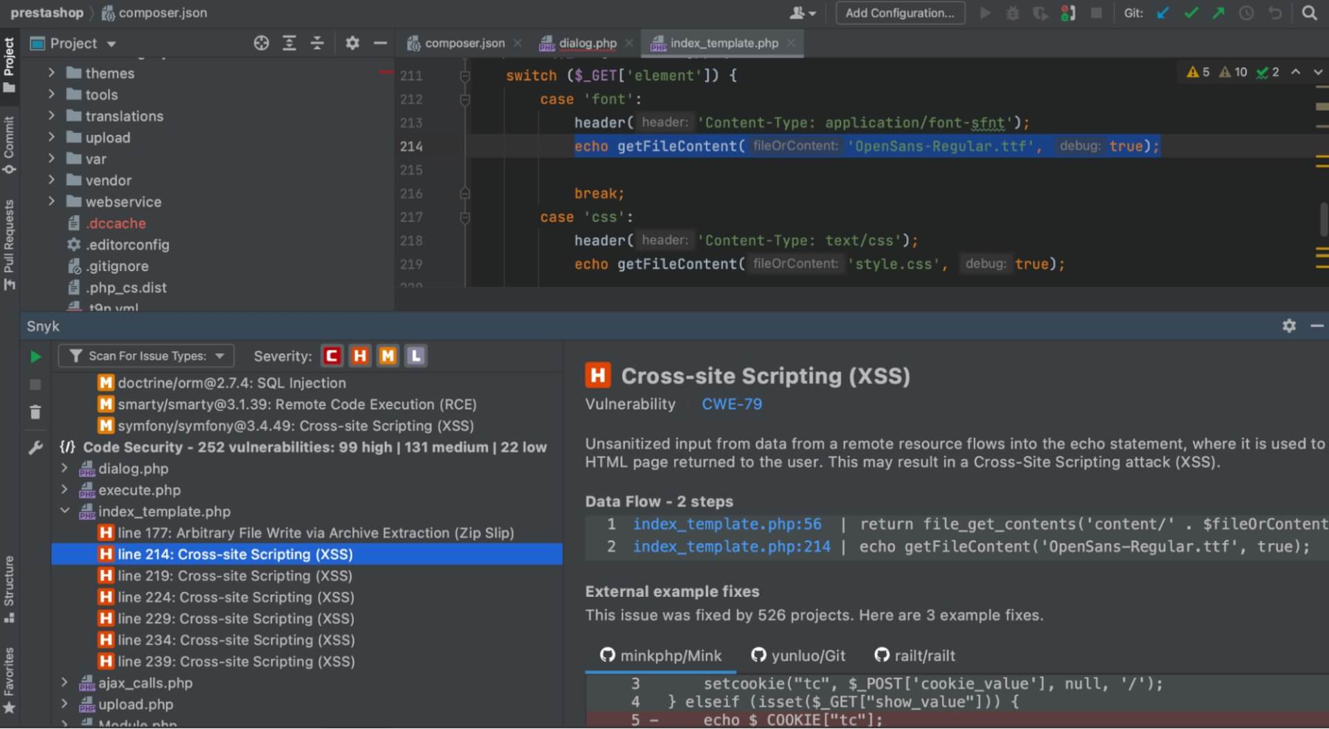
Task: Toggle High severity filter
Action: (360, 356)
